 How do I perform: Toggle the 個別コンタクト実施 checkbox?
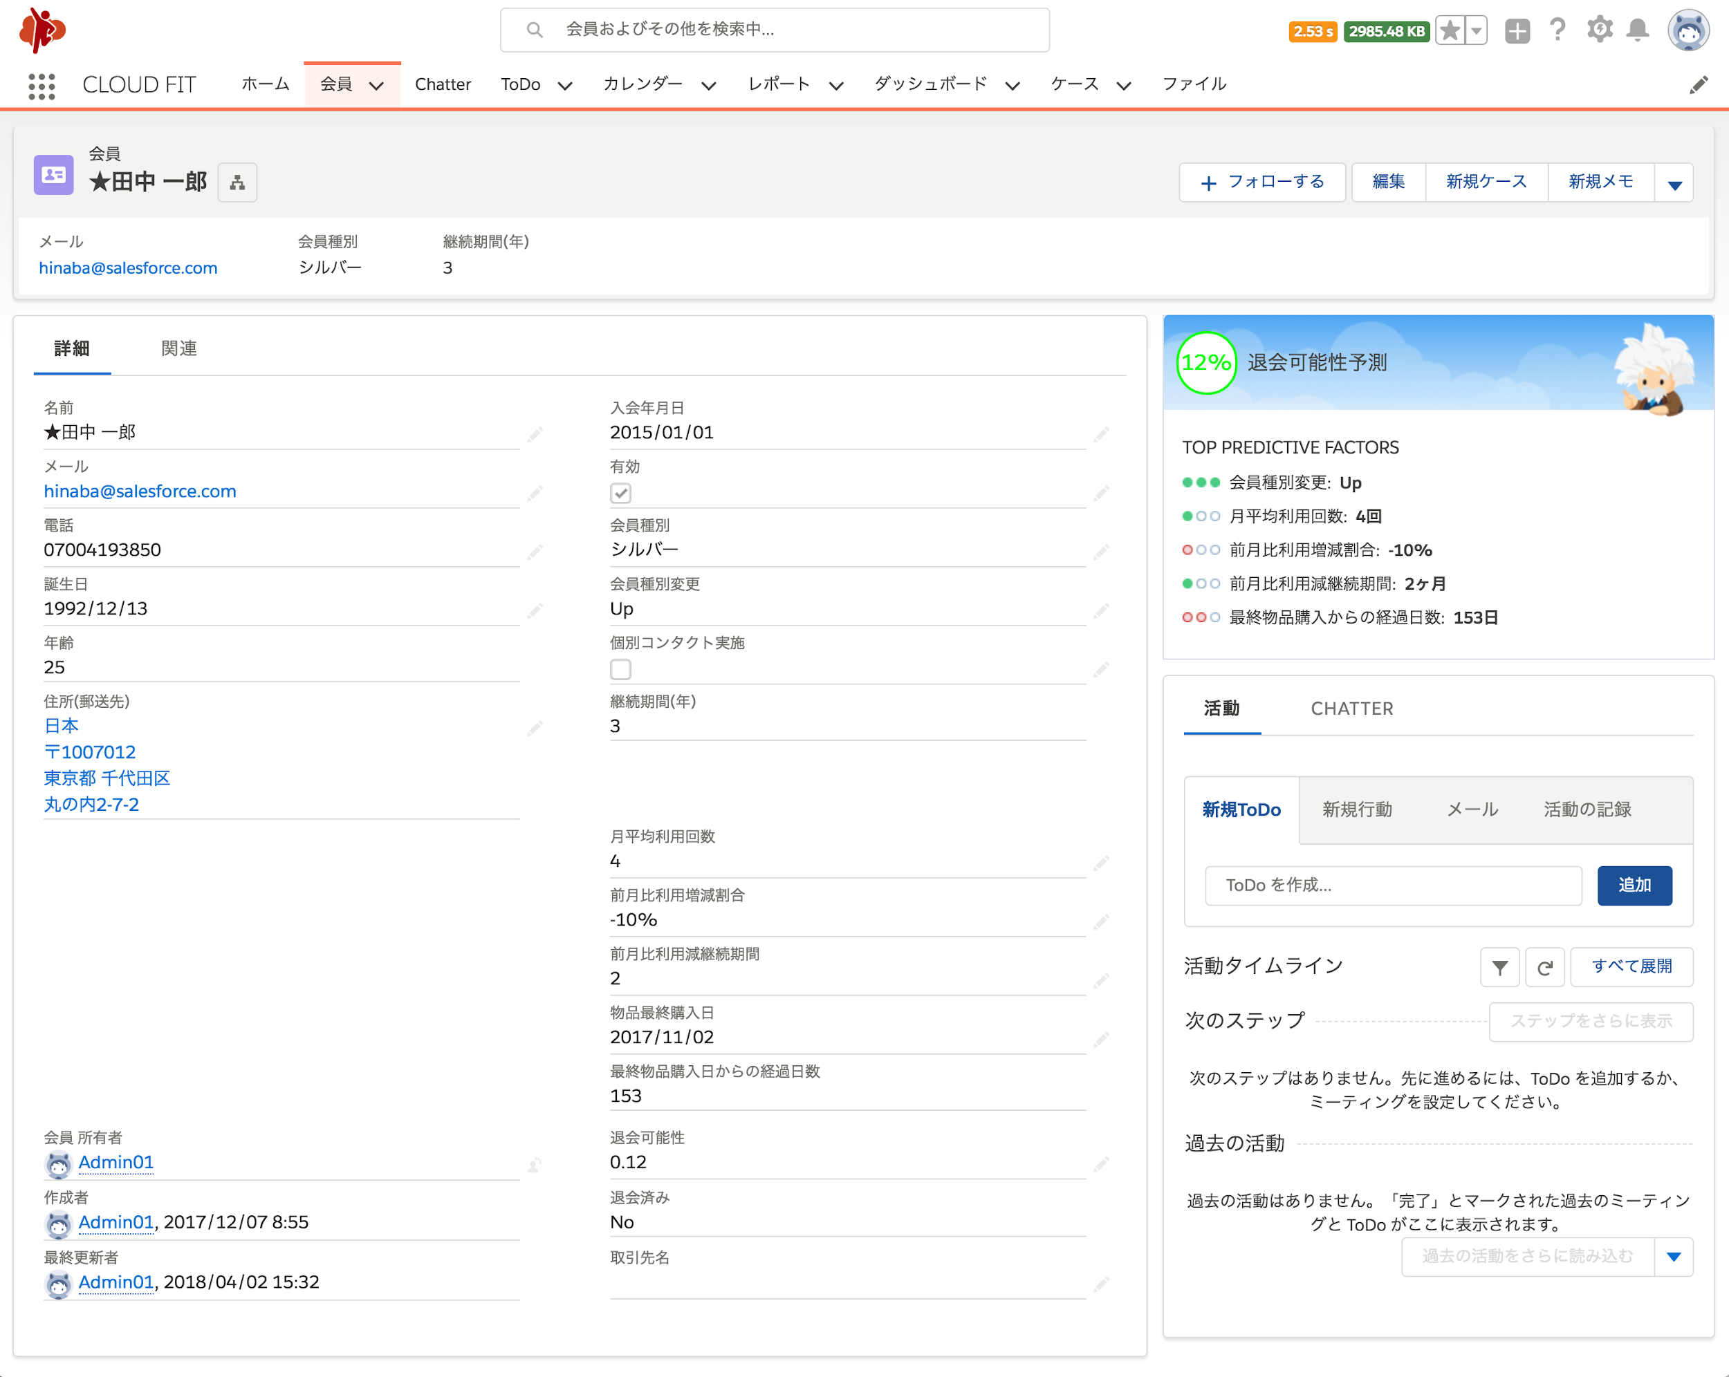click(x=620, y=668)
